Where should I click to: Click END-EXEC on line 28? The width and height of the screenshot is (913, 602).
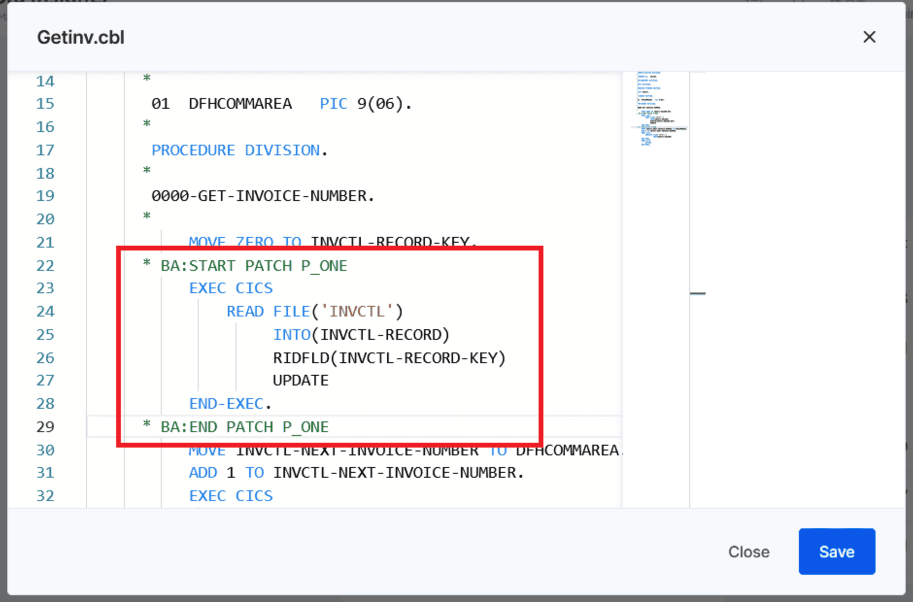click(226, 403)
